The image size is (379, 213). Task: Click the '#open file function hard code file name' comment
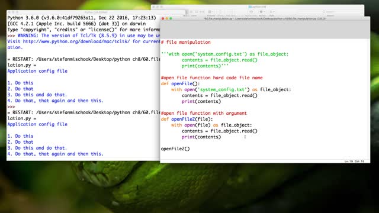(x=212, y=78)
